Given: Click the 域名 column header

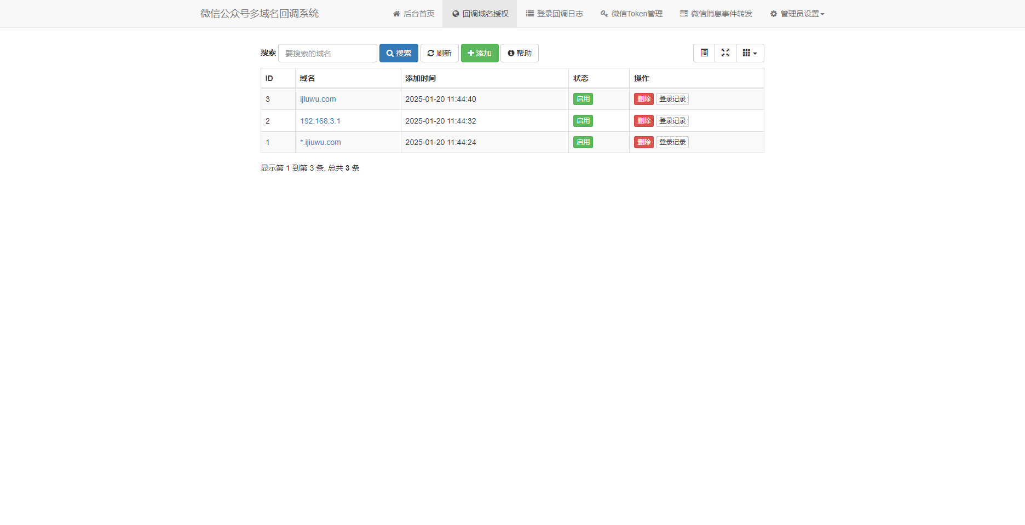Looking at the screenshot, I should 348,78.
